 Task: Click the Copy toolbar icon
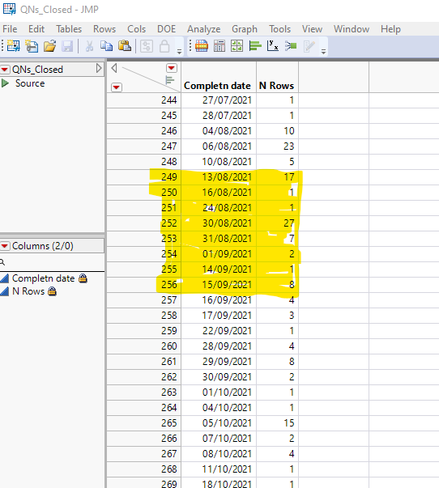(107, 46)
